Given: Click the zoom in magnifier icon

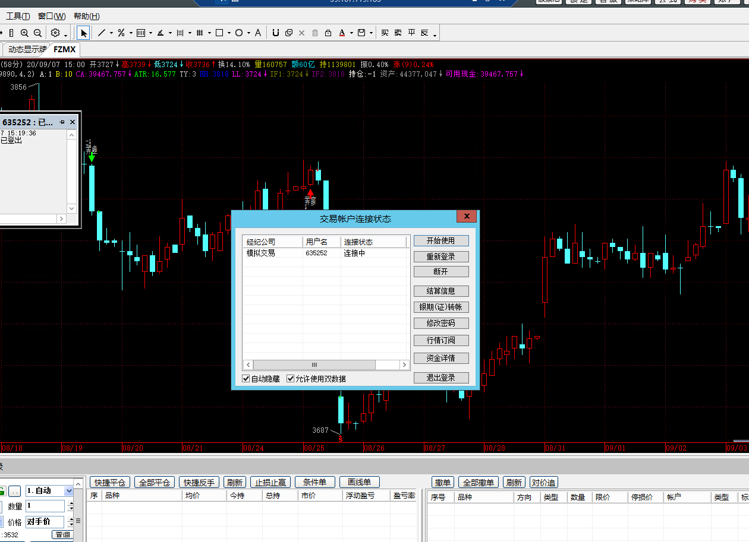Looking at the screenshot, I should 24,33.
